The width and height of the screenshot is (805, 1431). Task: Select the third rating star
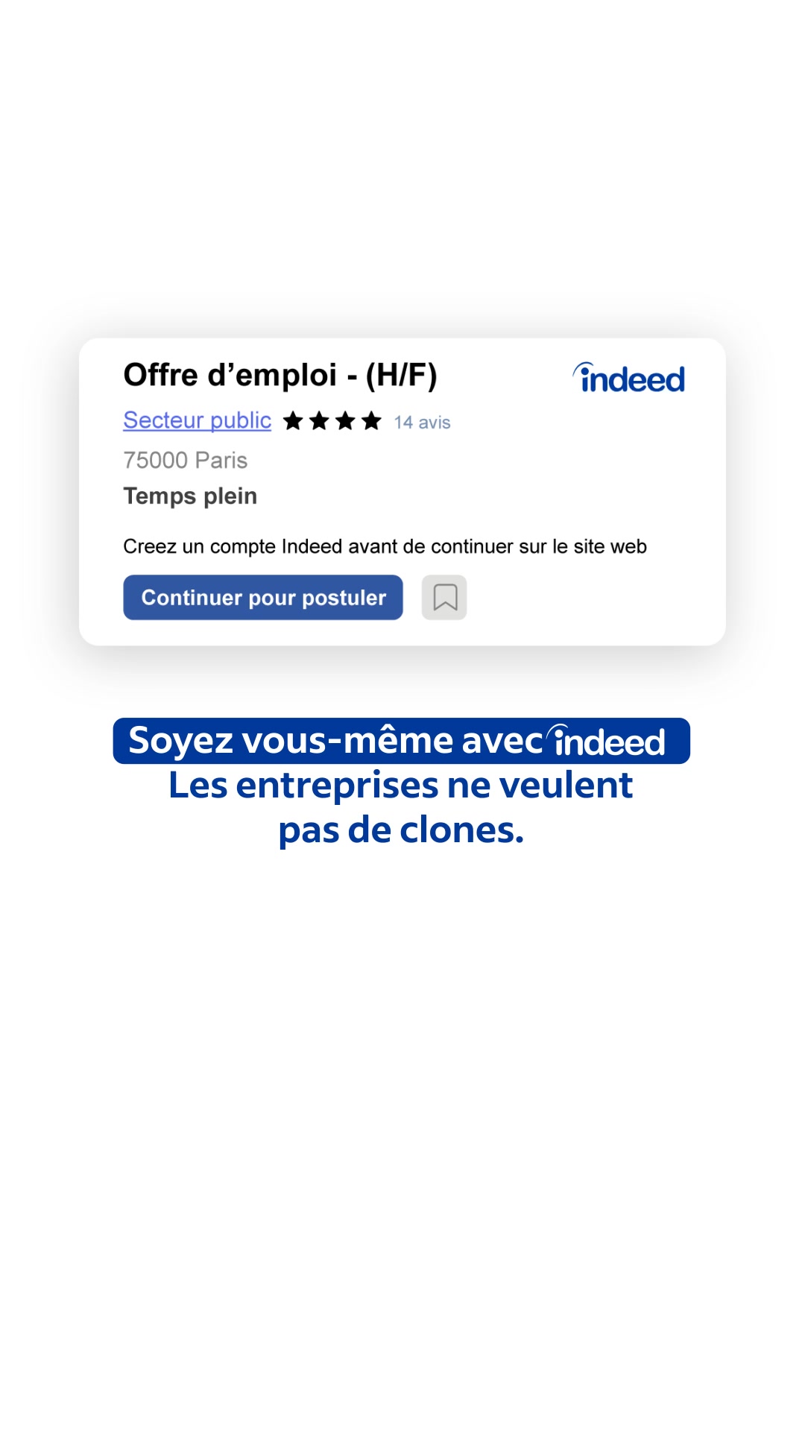[346, 422]
